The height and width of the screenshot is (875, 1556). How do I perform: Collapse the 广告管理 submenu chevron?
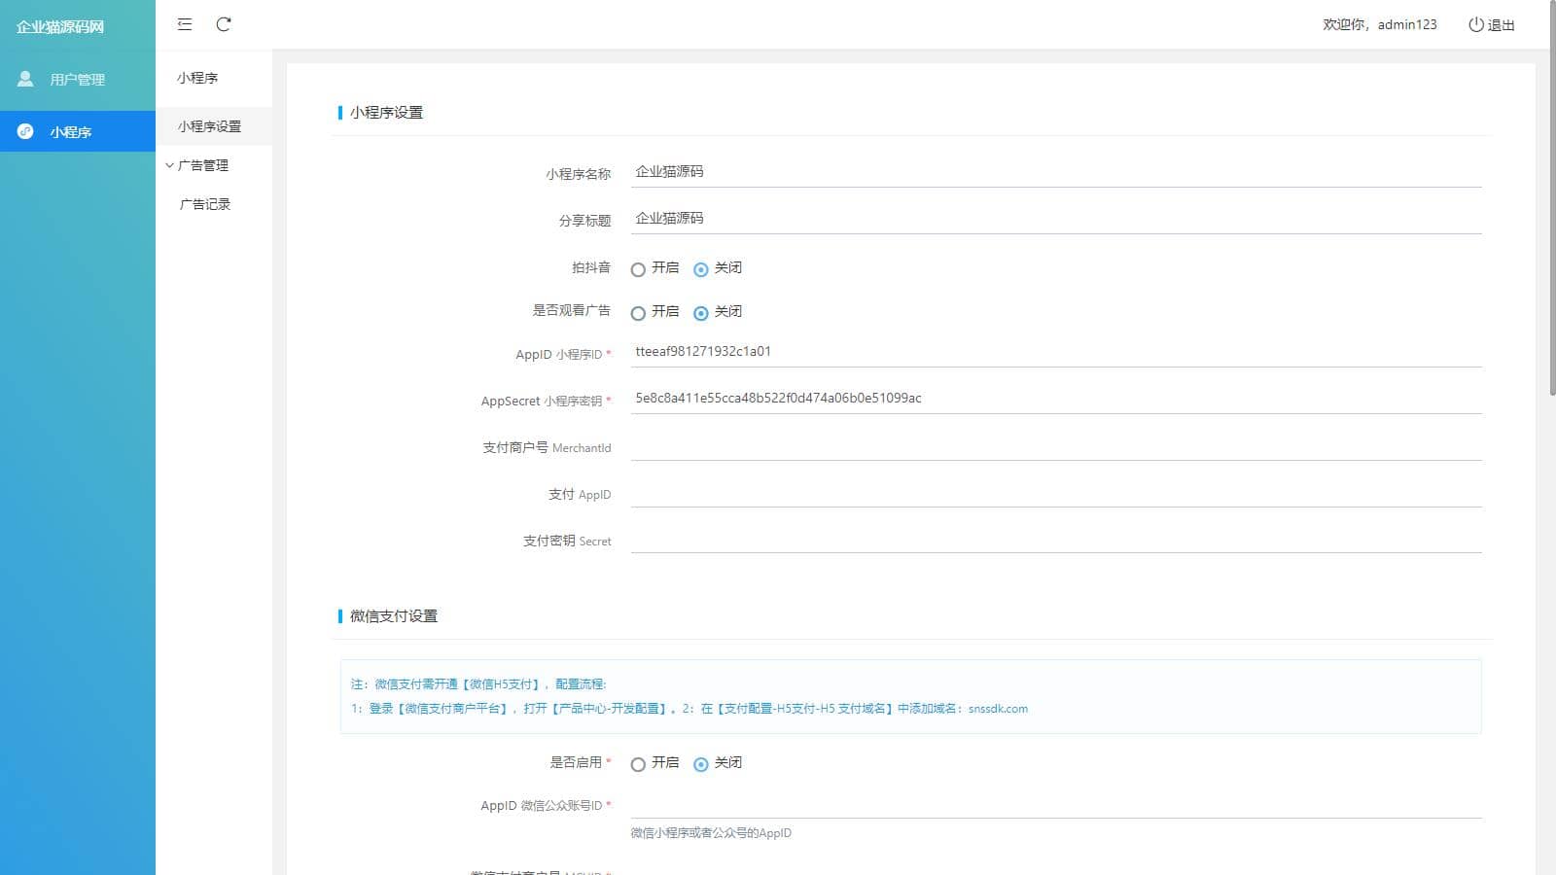(x=170, y=165)
